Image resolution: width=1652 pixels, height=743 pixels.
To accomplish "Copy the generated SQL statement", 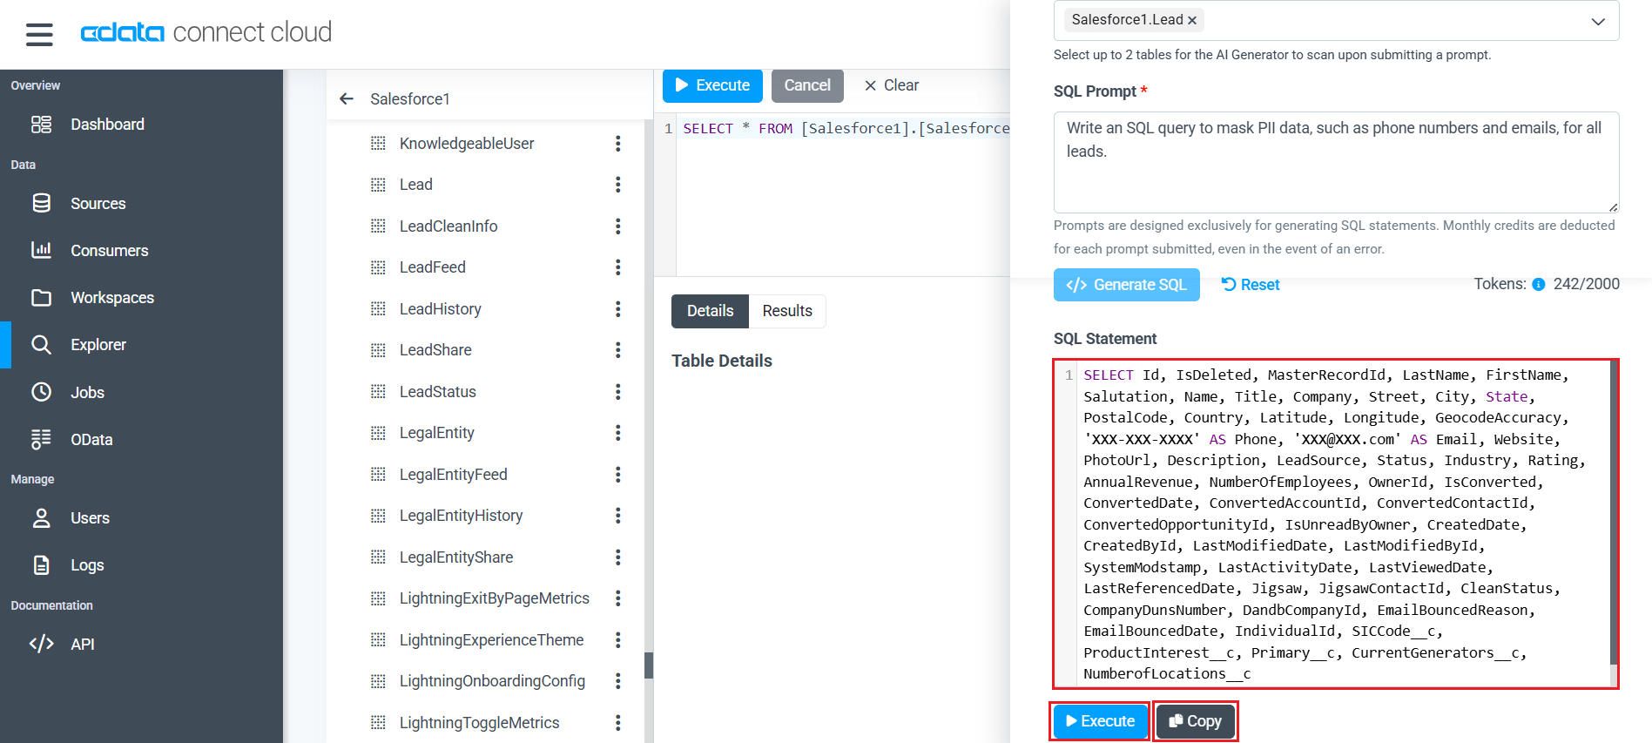I will coord(1195,721).
